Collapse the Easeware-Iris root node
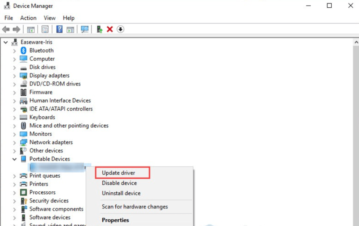Screen dimensions: 359x226 6,42
